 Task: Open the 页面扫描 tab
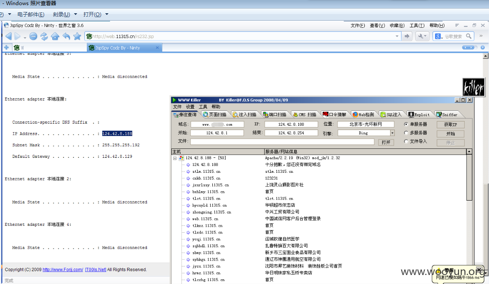[215, 115]
